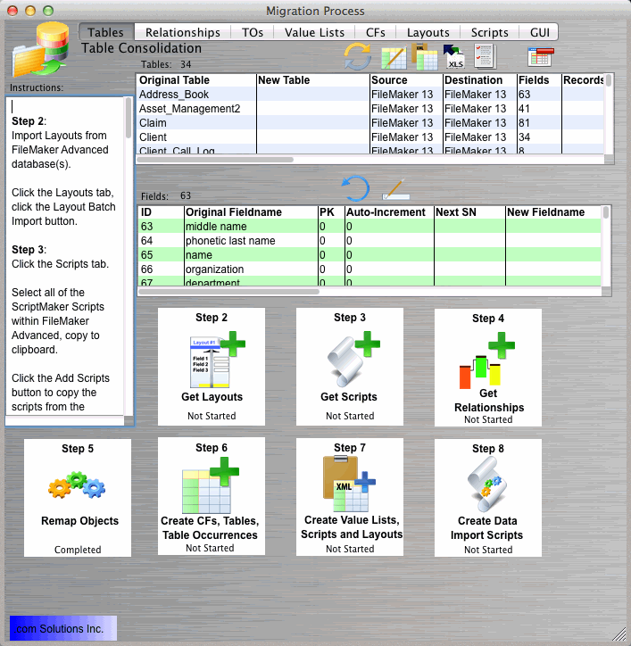Click the Step 2 Get Layouts icon
This screenshot has height=646, width=631.
[212, 360]
